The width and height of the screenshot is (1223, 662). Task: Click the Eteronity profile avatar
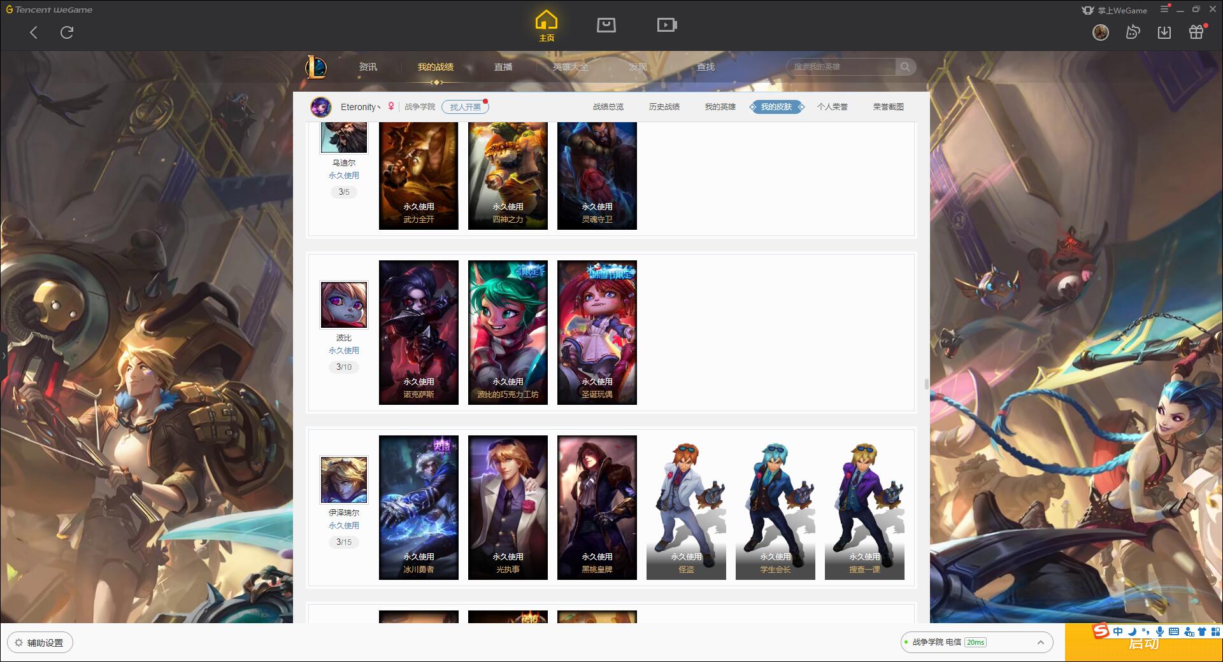[x=321, y=107]
